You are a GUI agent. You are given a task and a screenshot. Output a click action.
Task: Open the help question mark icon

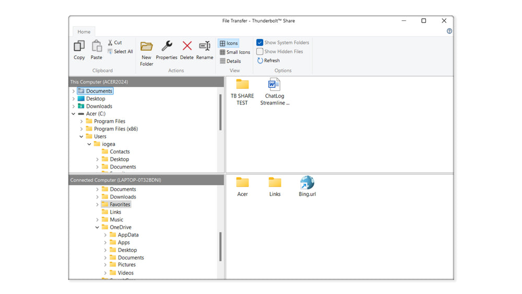click(449, 31)
